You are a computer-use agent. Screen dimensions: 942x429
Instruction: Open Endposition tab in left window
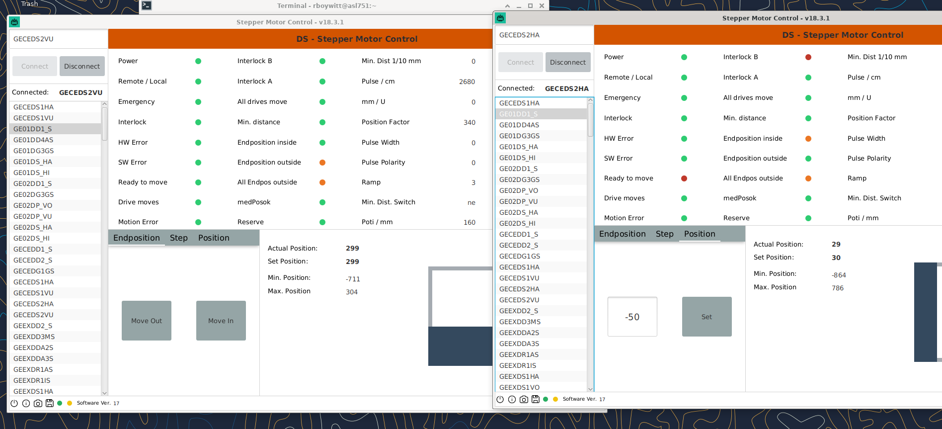[x=137, y=238]
